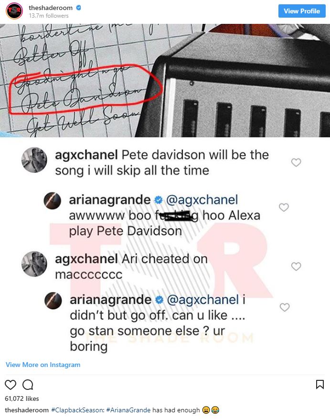Like agxchanel's first comment heart
This screenshot has width=330, height=419.
(x=296, y=162)
